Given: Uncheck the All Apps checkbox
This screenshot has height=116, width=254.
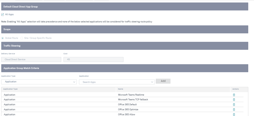Looking at the screenshot, I should point(2,14).
